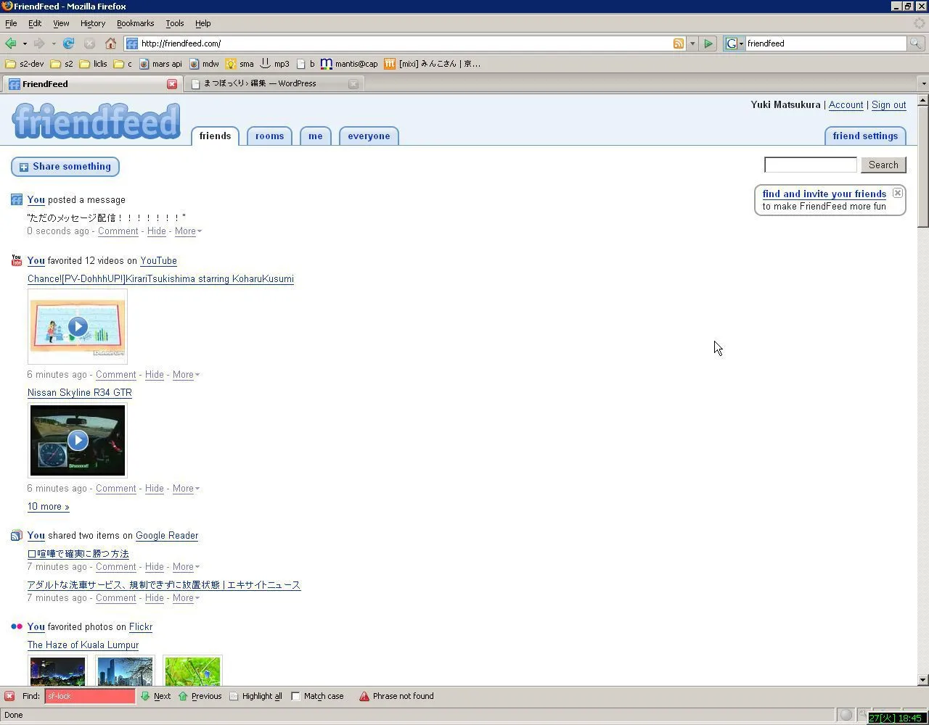Close the find bar with red X
This screenshot has height=725, width=929.
point(9,696)
